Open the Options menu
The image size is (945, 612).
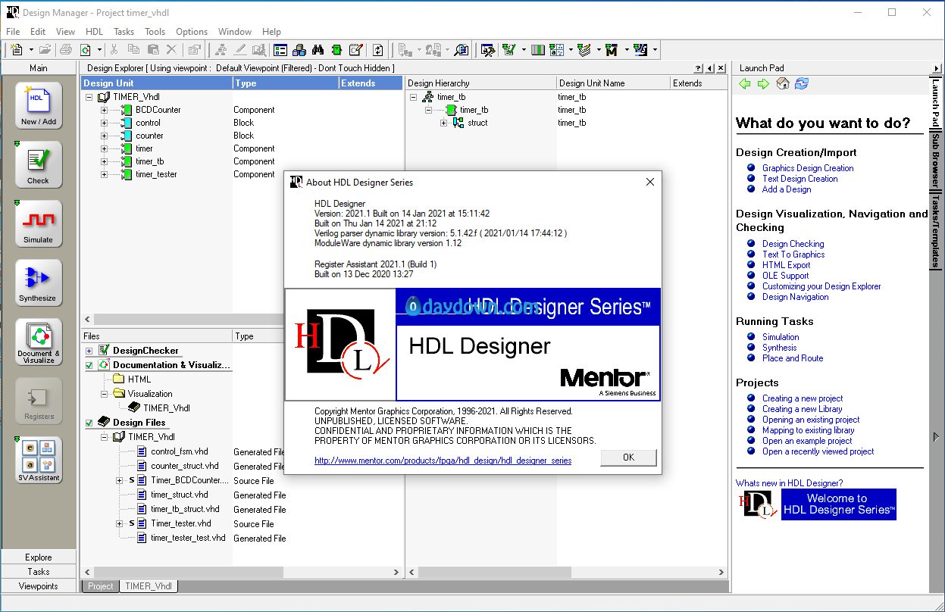pos(192,32)
